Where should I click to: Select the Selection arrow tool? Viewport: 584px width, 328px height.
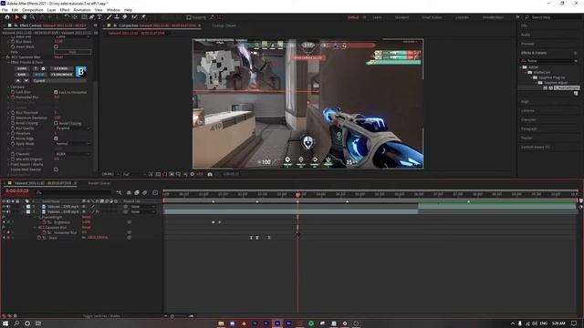tap(16, 17)
